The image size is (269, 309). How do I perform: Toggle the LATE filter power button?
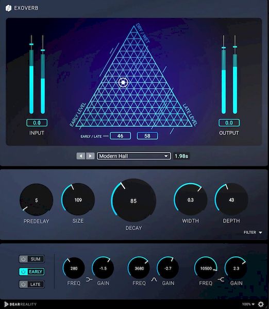coord(23,284)
